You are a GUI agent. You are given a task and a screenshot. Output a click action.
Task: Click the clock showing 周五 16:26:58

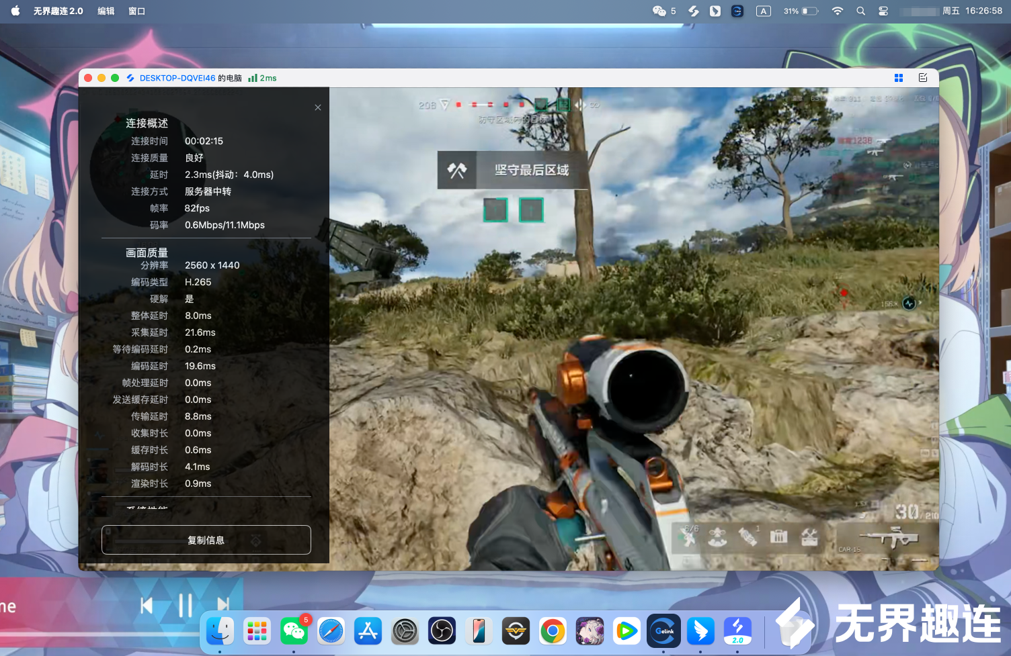click(972, 11)
